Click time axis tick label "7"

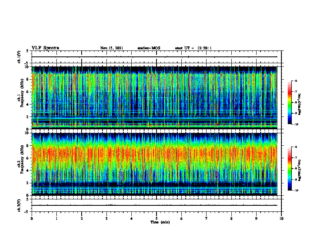pos(207,219)
